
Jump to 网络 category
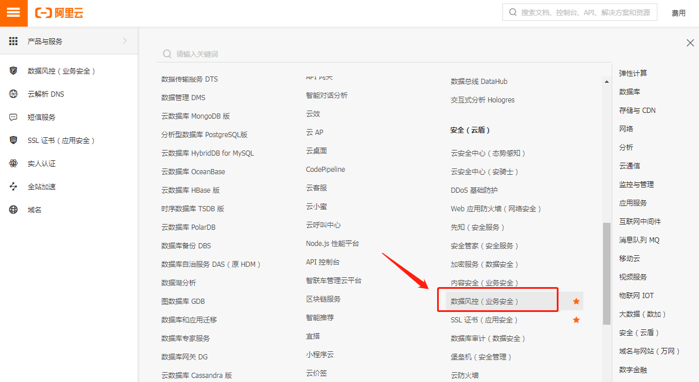click(626, 128)
